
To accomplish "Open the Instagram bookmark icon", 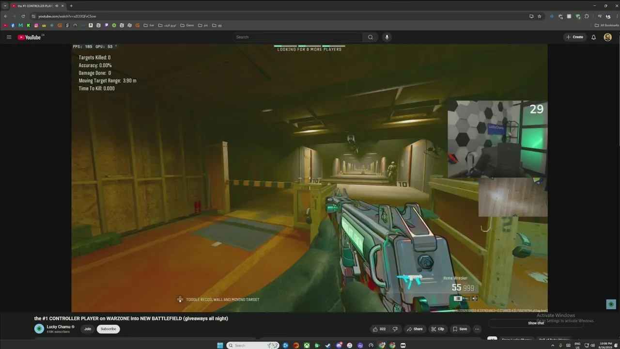I will (36, 25).
